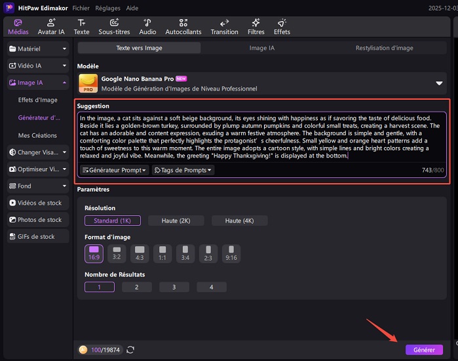
Task: Open the Filtres tool
Action: click(x=256, y=26)
